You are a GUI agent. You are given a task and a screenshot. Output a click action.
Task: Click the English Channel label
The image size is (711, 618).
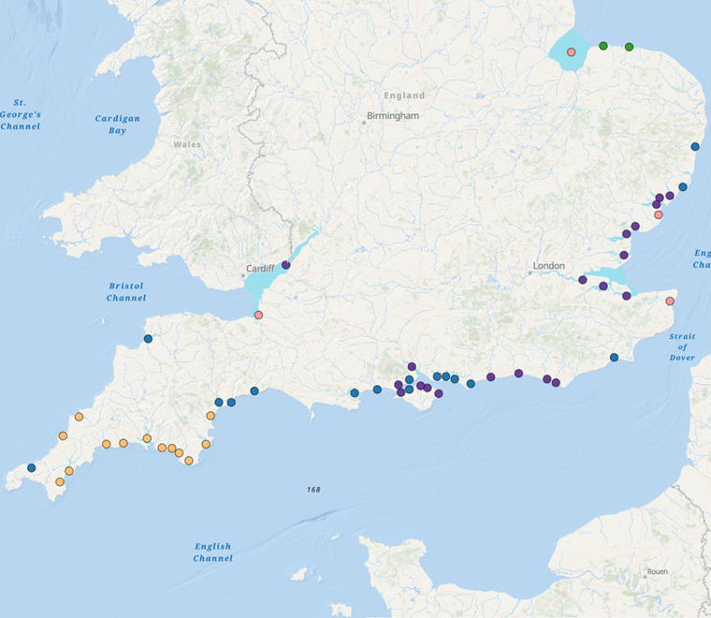[x=212, y=552]
